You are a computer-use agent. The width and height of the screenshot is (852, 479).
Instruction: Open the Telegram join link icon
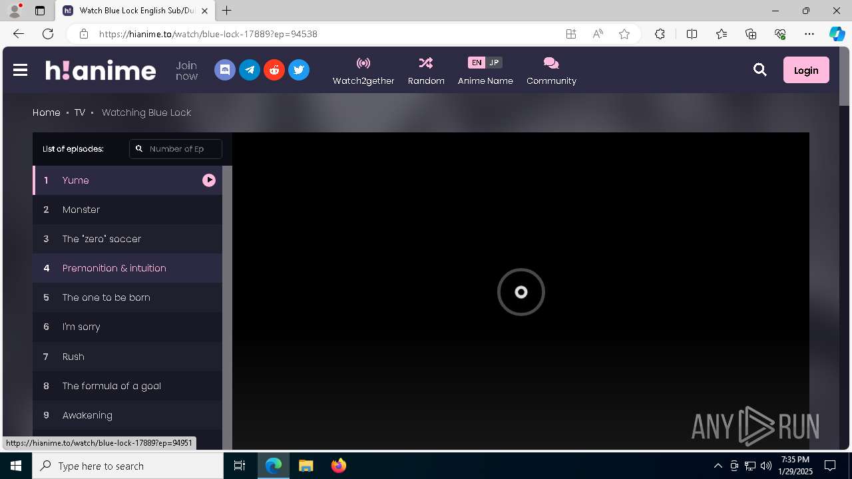tap(250, 70)
